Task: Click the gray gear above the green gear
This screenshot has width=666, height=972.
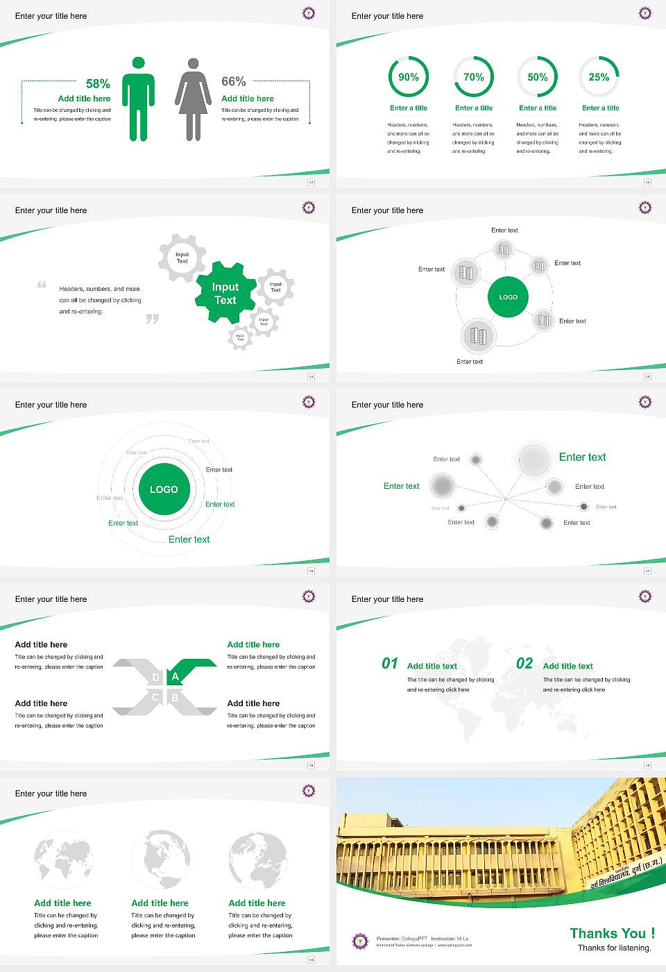Action: pos(182,258)
